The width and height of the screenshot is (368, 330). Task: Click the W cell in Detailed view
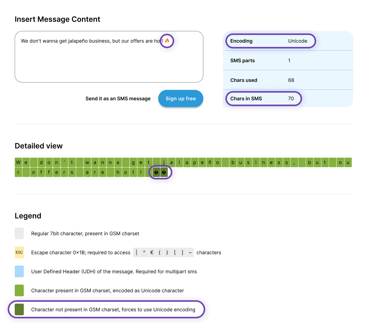[18, 163]
